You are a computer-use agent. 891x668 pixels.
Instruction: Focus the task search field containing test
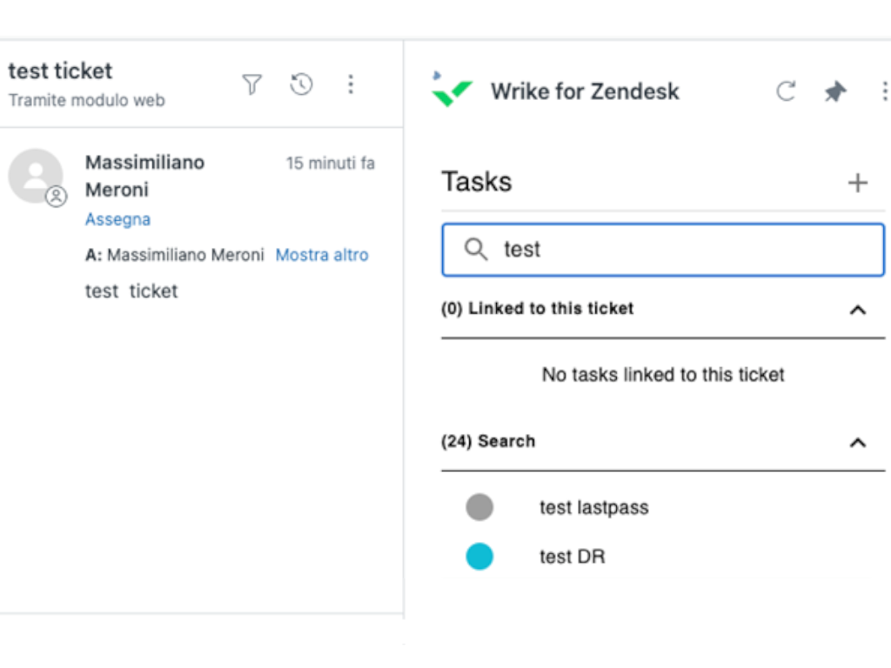pyautogui.click(x=663, y=250)
